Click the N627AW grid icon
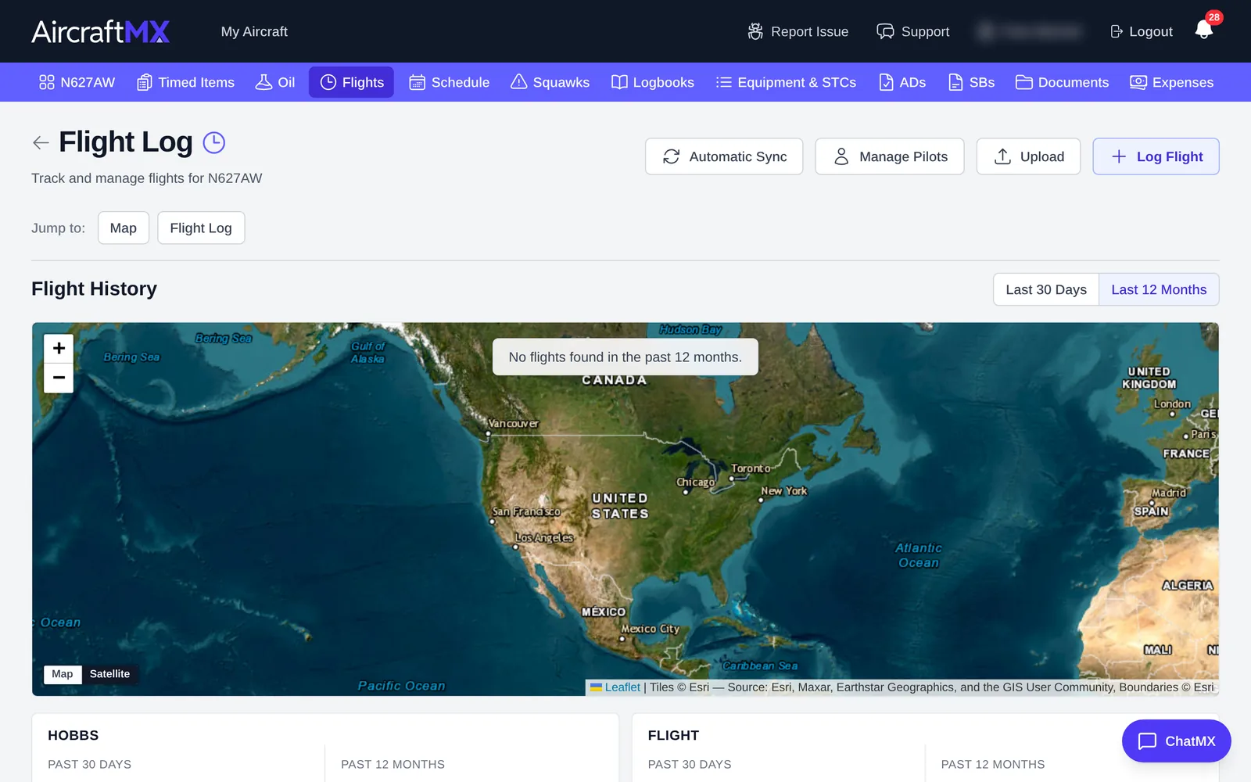 tap(47, 82)
